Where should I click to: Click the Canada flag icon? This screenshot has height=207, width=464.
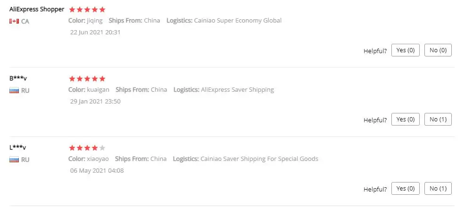[x=14, y=21]
